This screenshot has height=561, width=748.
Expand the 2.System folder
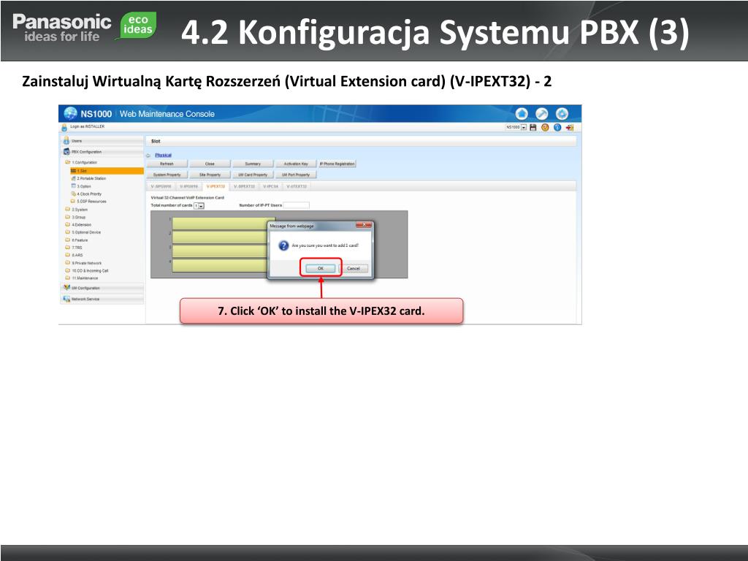[68, 210]
